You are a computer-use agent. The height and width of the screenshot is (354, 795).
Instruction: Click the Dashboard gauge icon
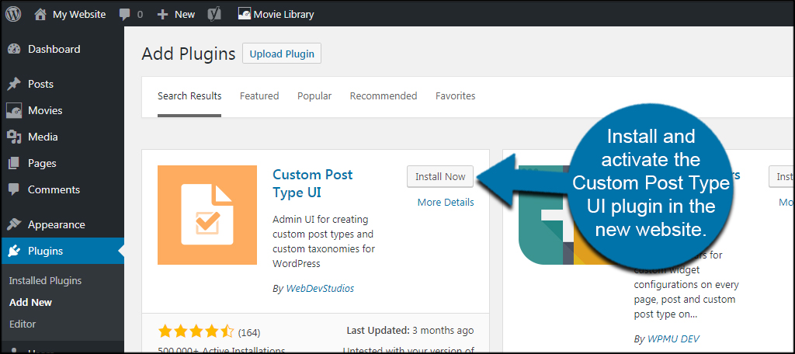14,49
